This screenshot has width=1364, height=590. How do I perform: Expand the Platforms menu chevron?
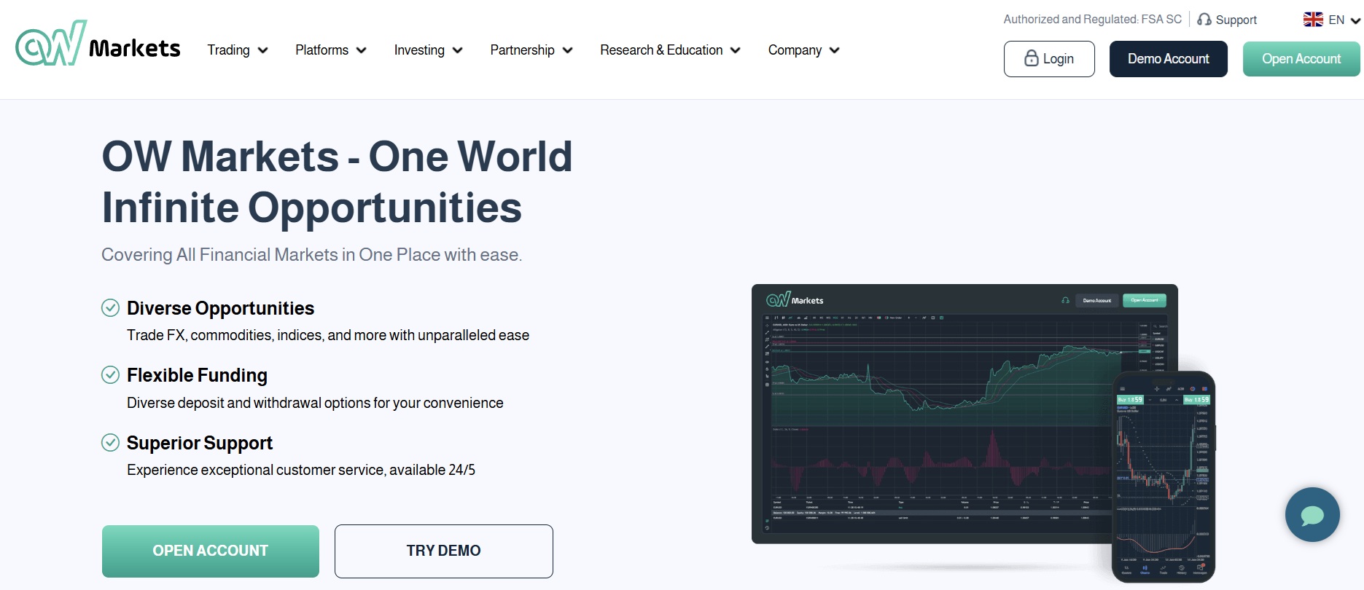pos(361,50)
